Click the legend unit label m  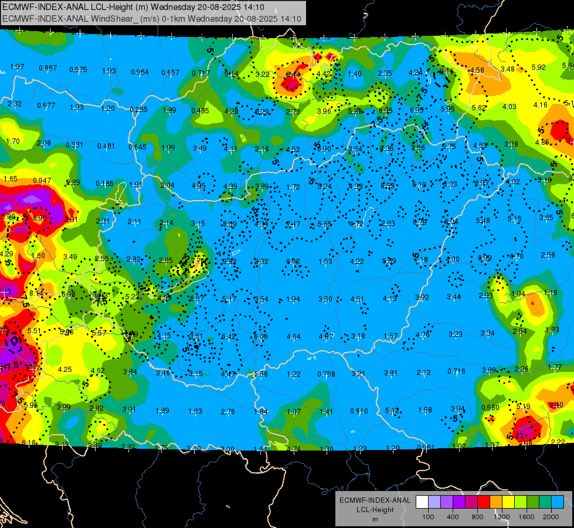click(375, 520)
